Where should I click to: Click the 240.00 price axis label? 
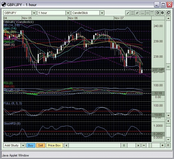[x=158, y=26]
